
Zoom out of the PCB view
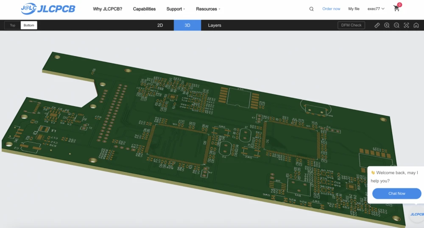click(396, 25)
